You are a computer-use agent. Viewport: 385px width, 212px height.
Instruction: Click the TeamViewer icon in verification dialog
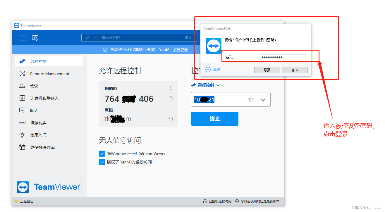(x=214, y=46)
